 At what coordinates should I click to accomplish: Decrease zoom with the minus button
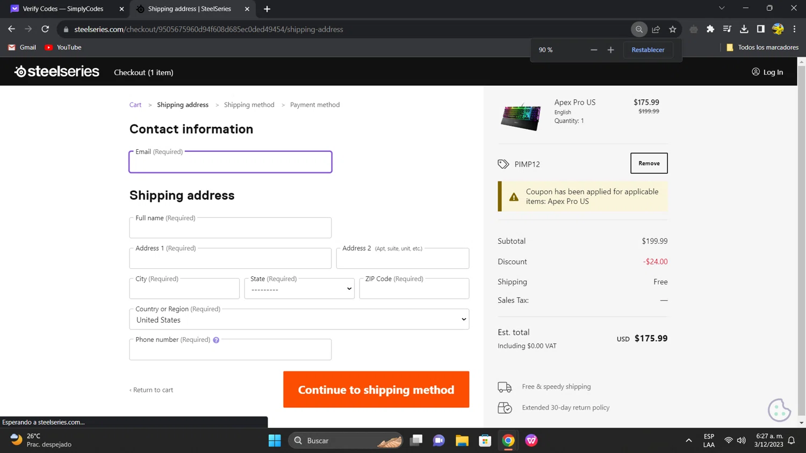tap(594, 50)
